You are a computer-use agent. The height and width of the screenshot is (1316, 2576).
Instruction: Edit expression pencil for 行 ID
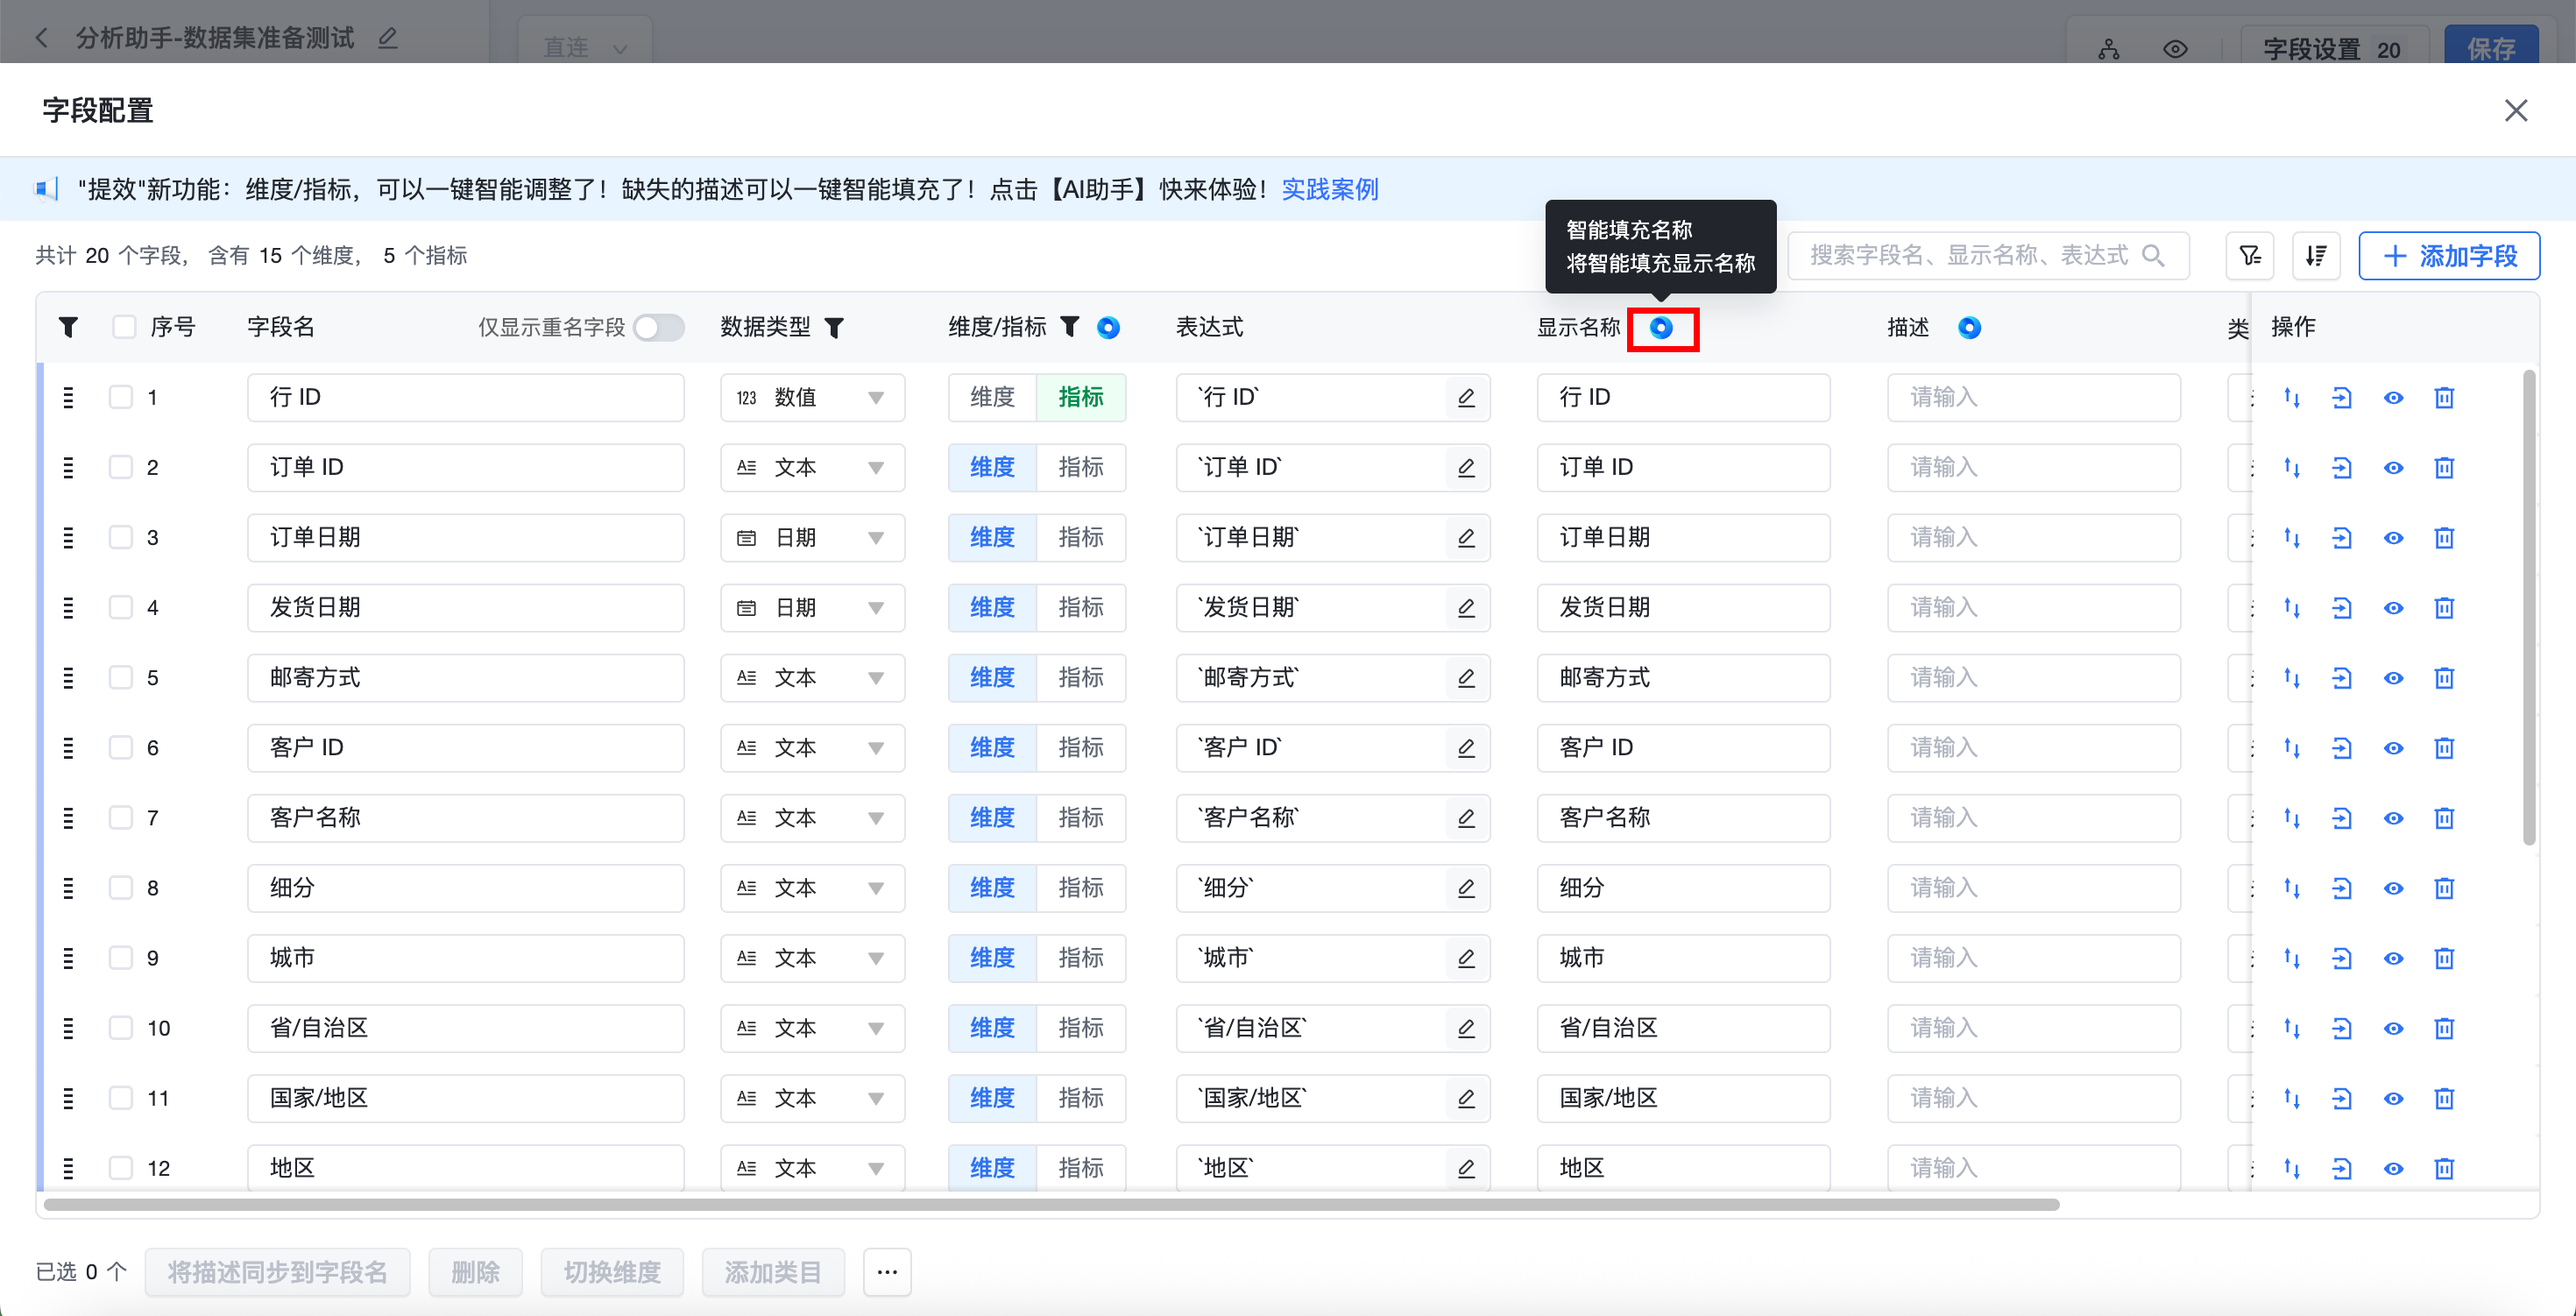[1466, 398]
